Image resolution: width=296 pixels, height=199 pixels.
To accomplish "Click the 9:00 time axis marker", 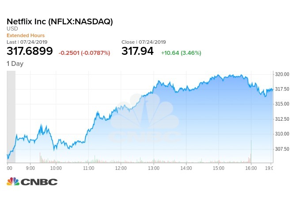I will [x=30, y=168].
